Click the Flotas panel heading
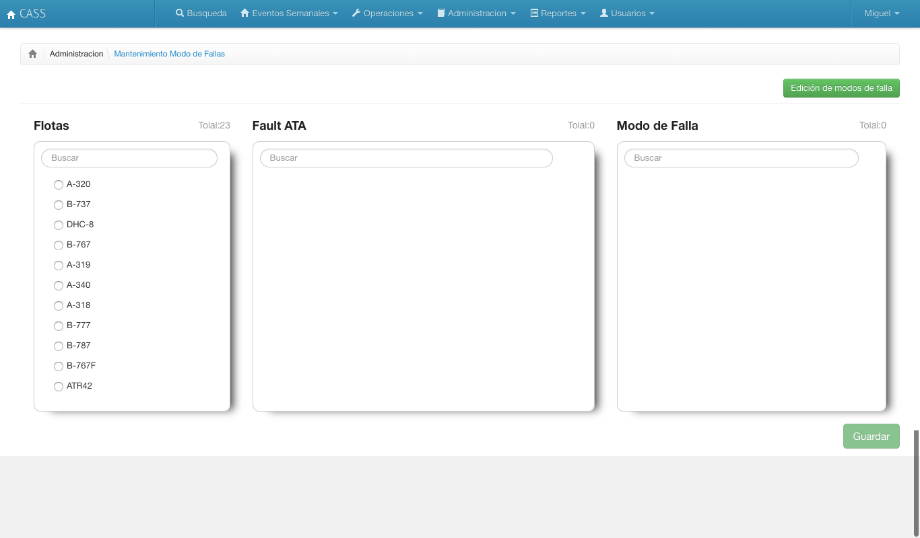Screen dimensions: 920x538 click(51, 126)
